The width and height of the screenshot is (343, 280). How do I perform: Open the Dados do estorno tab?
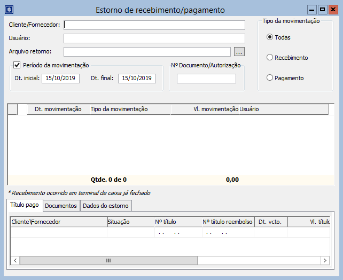tap(105, 206)
